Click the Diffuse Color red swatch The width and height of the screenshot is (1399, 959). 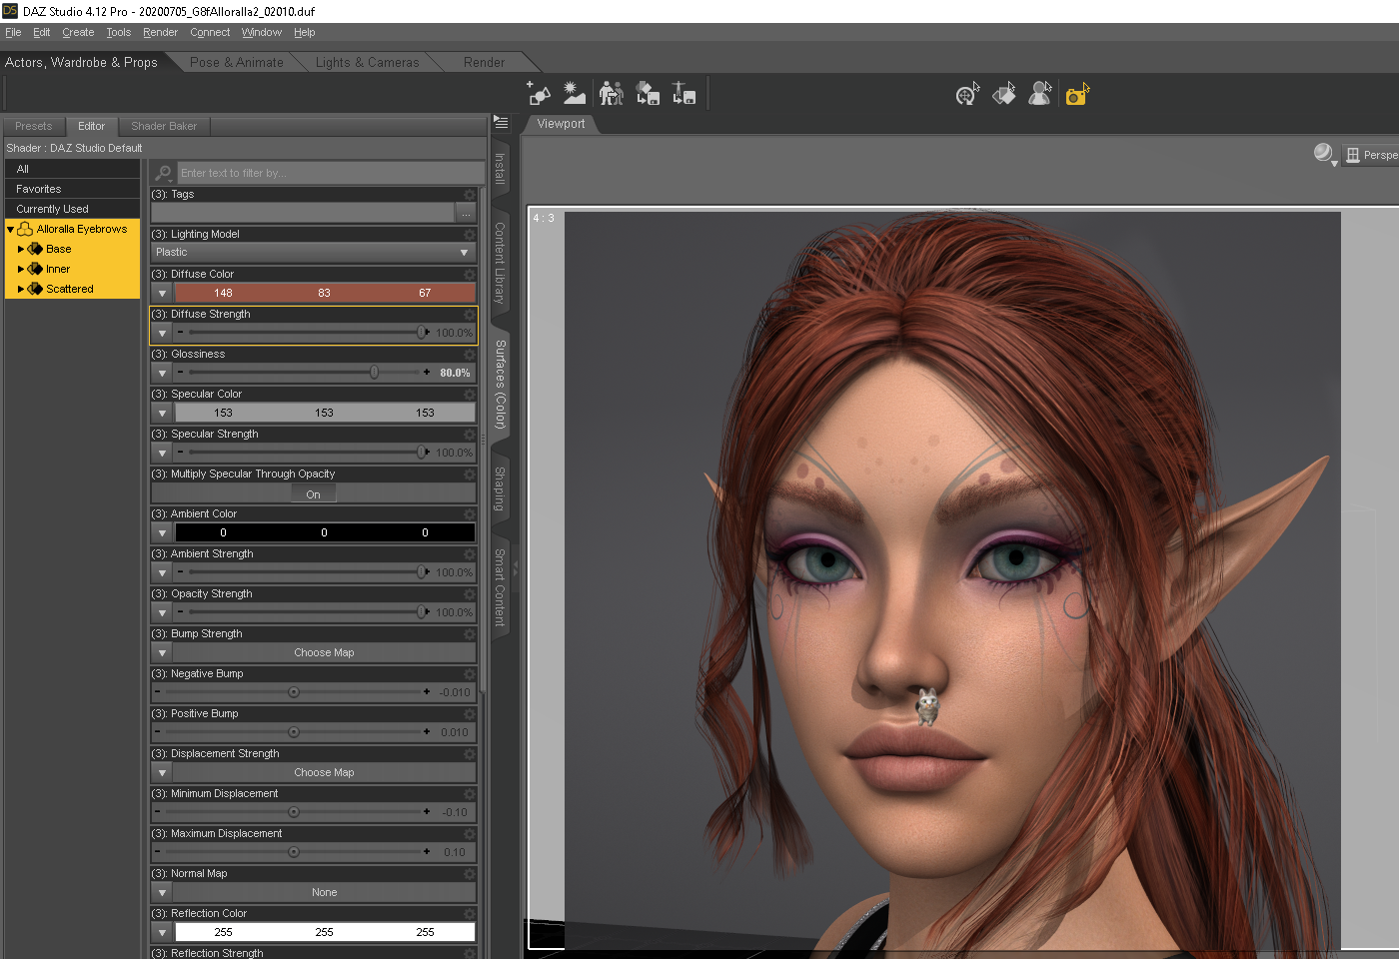coord(325,293)
